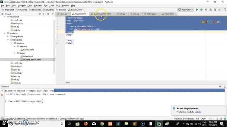This screenshot has width=227, height=127.
Task: Select wsgi.py in the project tree
Action: [x=17, y=30]
